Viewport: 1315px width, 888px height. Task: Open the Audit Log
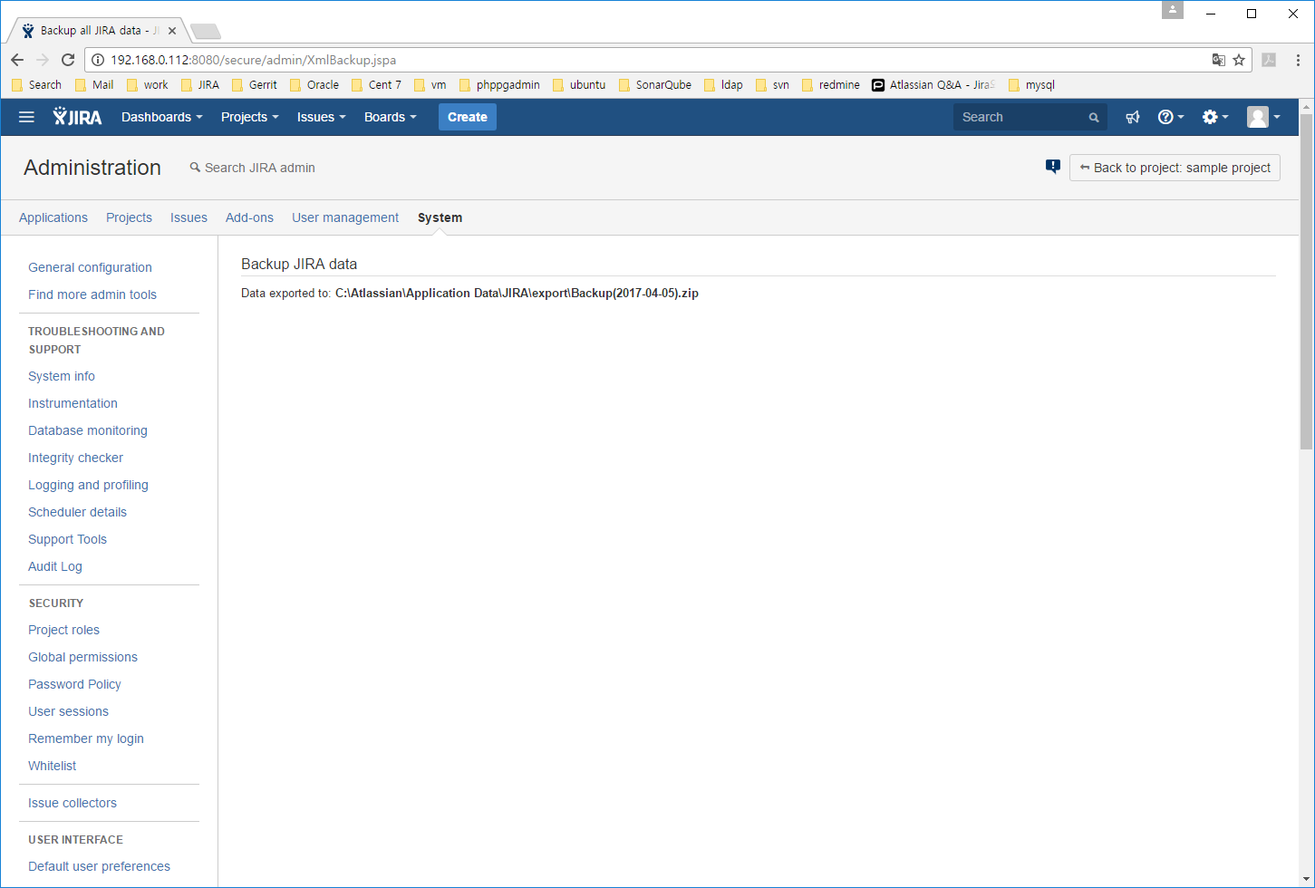click(55, 566)
